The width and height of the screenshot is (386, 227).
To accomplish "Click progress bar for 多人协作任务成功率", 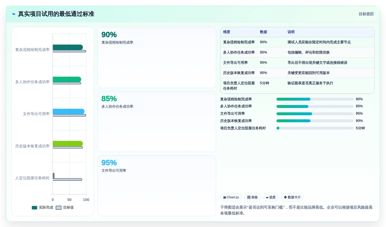I will (315, 106).
